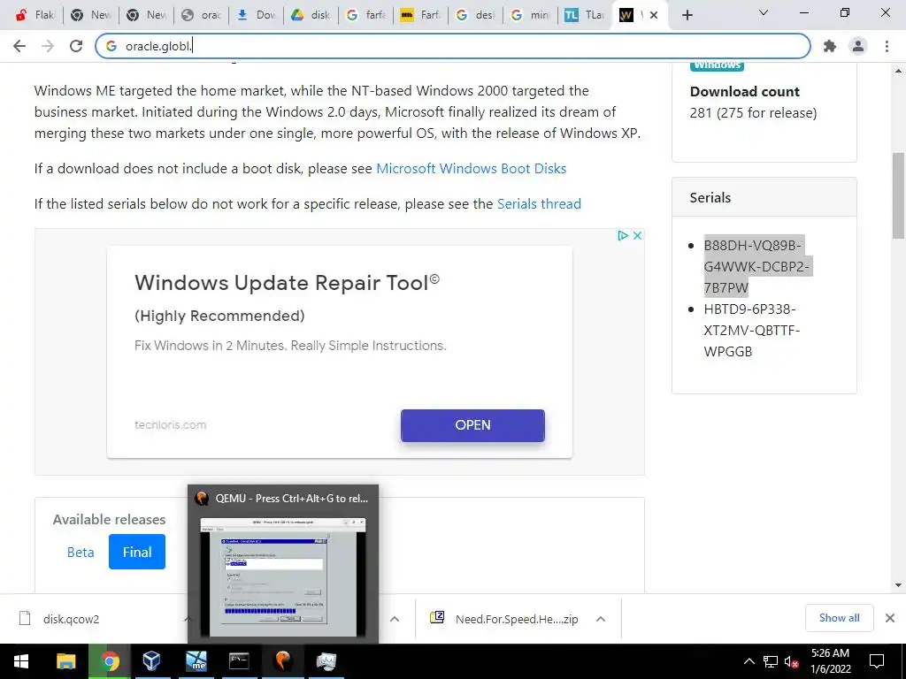Reload the current page
This screenshot has height=679, width=906.
point(76,46)
